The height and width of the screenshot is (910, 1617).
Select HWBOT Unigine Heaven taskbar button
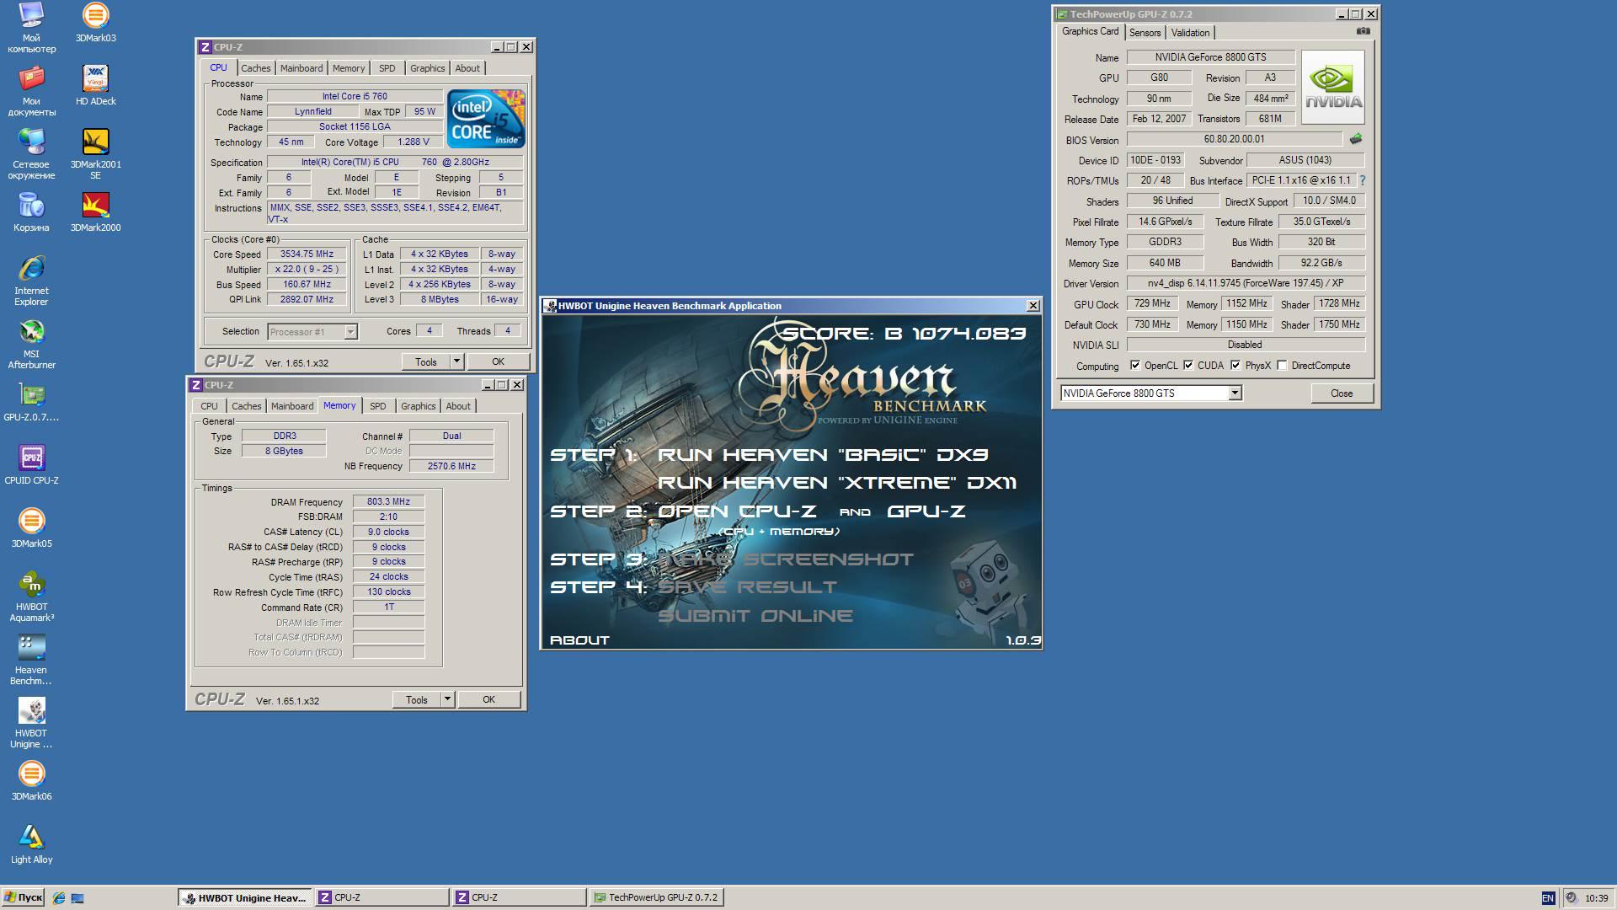coord(244,897)
